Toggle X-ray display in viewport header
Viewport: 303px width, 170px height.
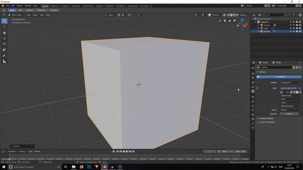(x=224, y=15)
